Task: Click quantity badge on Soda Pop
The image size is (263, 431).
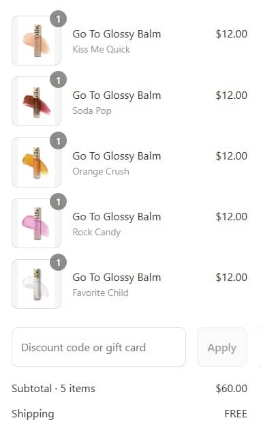Action: 58,80
